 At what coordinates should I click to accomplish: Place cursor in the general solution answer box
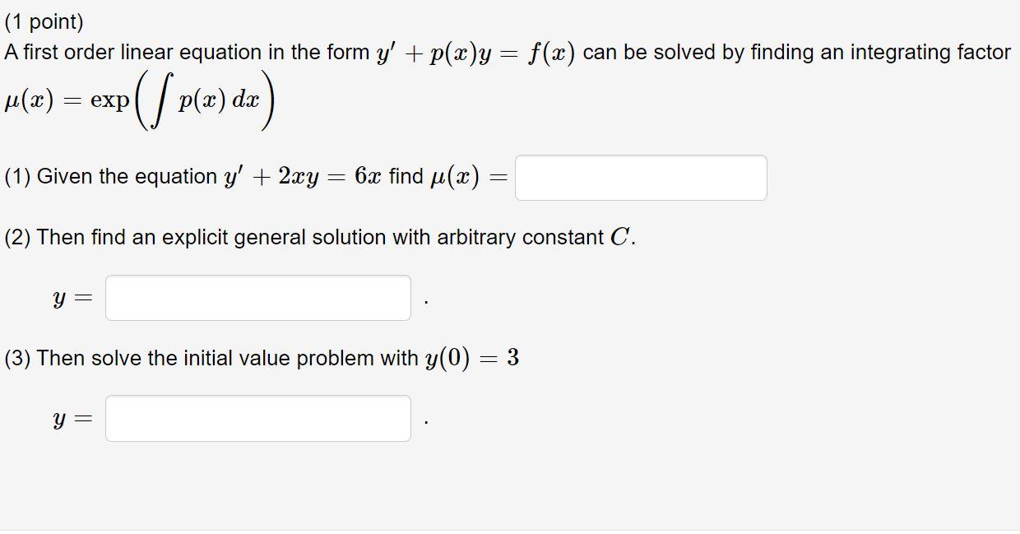click(257, 298)
